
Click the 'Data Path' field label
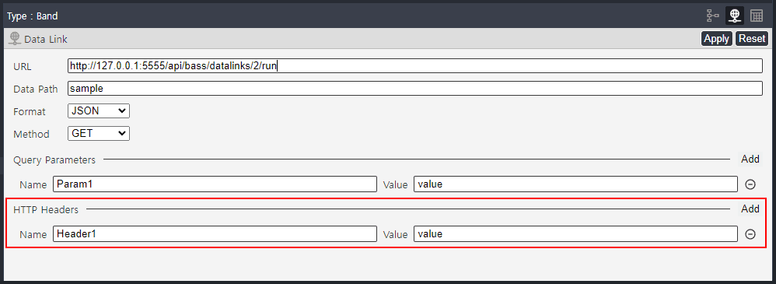pyautogui.click(x=36, y=89)
